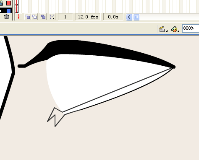Viewport: 199px width, 160px height.
Task: Toggle Onion Skin Outlines
Action: pos(34,17)
